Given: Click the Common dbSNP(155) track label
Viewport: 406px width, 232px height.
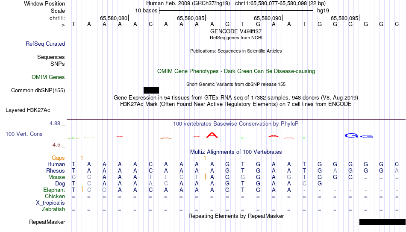Looking at the screenshot, I should tap(38, 91).
